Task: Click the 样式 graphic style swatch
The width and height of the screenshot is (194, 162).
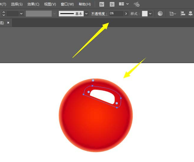Action: coord(145,14)
